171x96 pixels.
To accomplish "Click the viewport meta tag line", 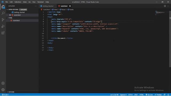I will 85,24.
